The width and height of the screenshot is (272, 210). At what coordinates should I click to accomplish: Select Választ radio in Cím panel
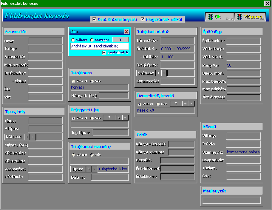click(73, 40)
